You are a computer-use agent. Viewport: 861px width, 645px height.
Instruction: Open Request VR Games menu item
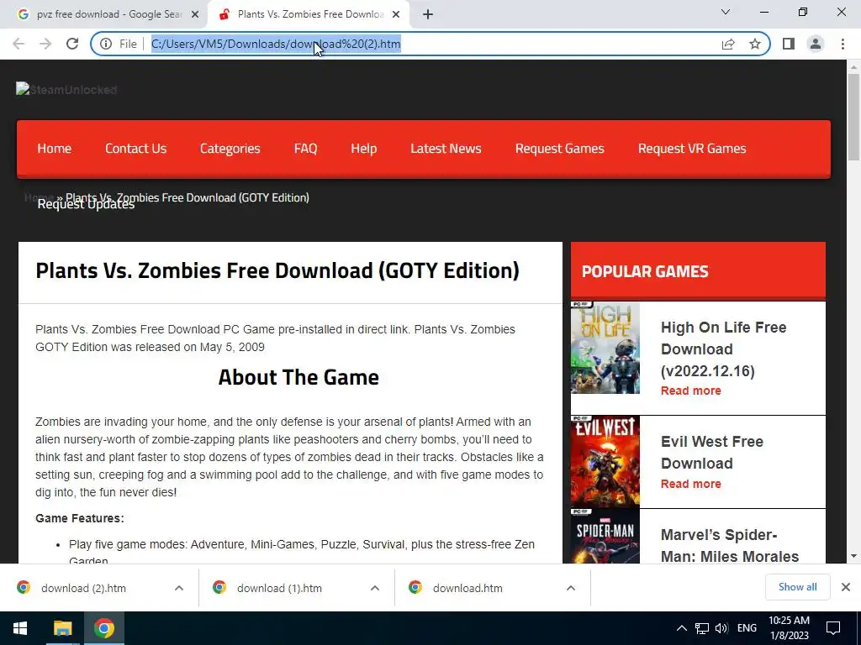(x=692, y=149)
